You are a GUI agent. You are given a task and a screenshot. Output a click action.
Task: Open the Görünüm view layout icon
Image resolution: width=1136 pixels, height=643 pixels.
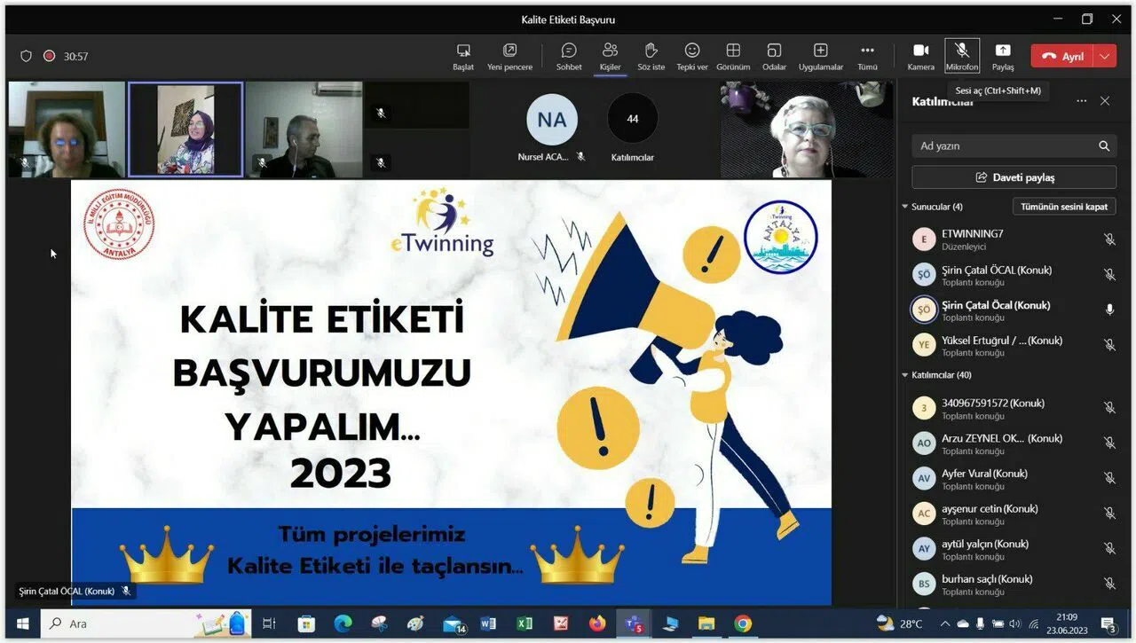(x=733, y=51)
